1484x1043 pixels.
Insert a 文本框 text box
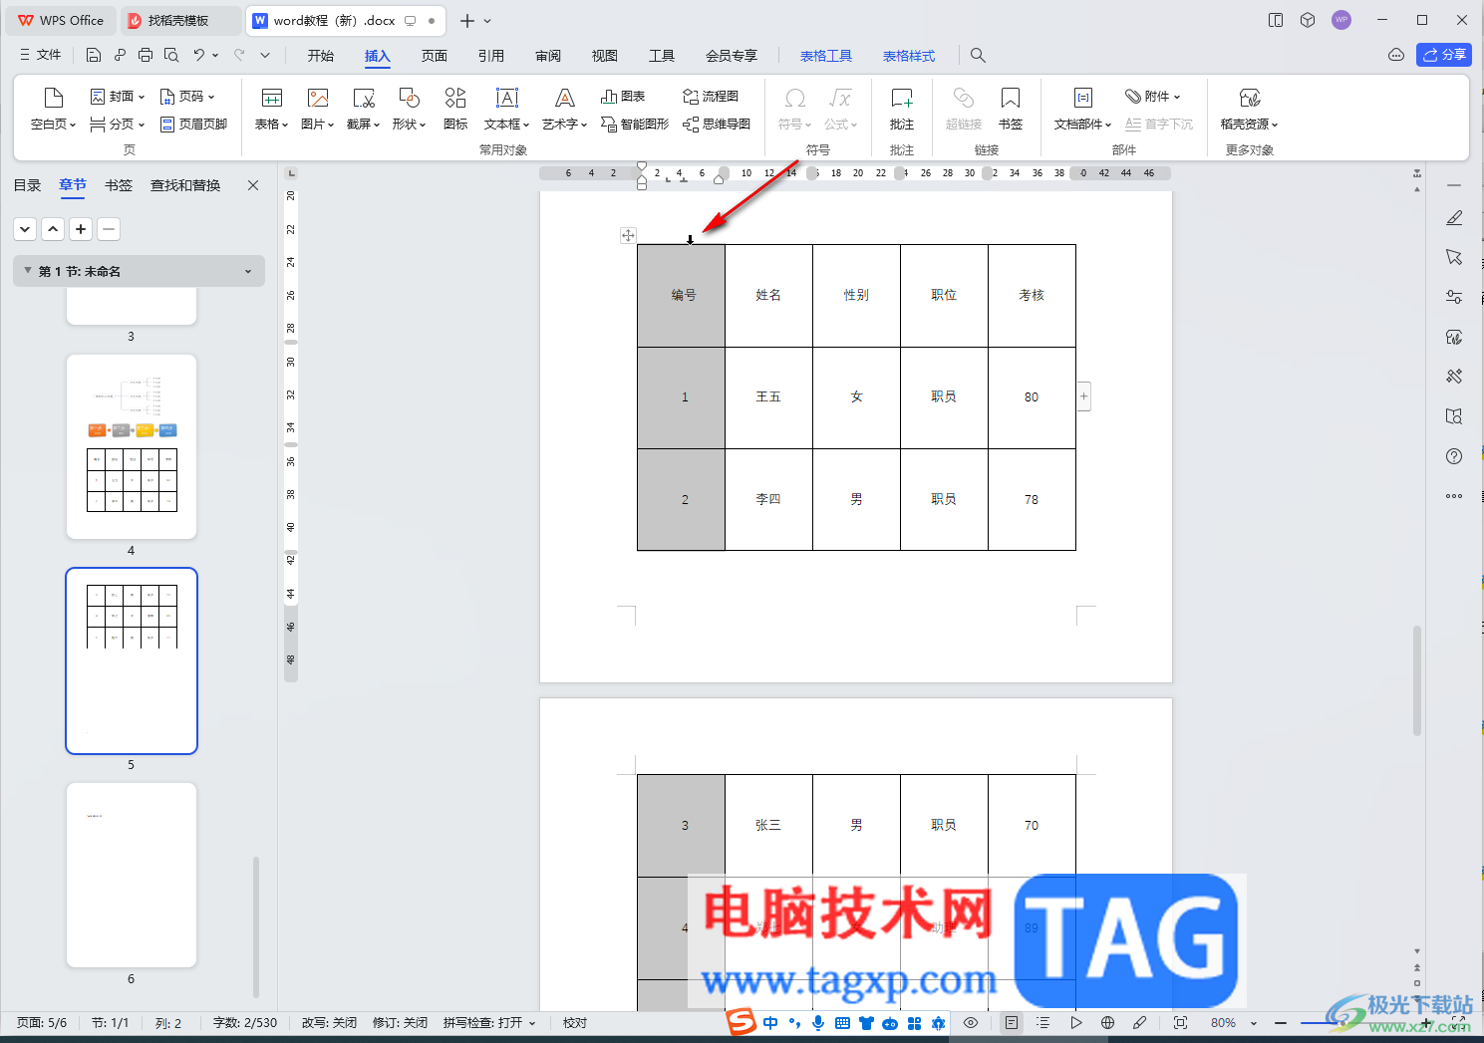point(507,109)
